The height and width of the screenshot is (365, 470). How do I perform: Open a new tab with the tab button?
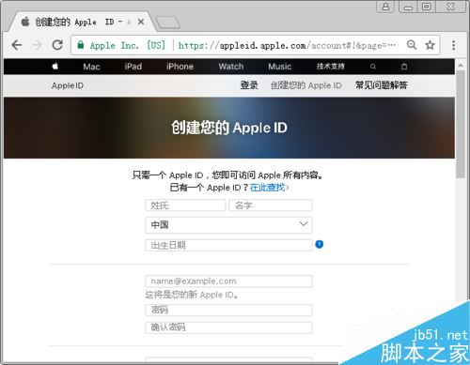(x=168, y=23)
